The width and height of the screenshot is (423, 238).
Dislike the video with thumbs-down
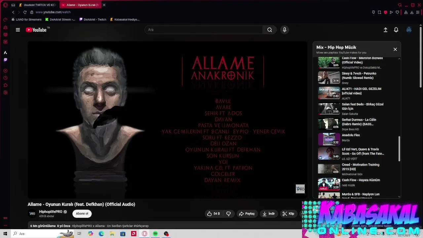click(228, 214)
